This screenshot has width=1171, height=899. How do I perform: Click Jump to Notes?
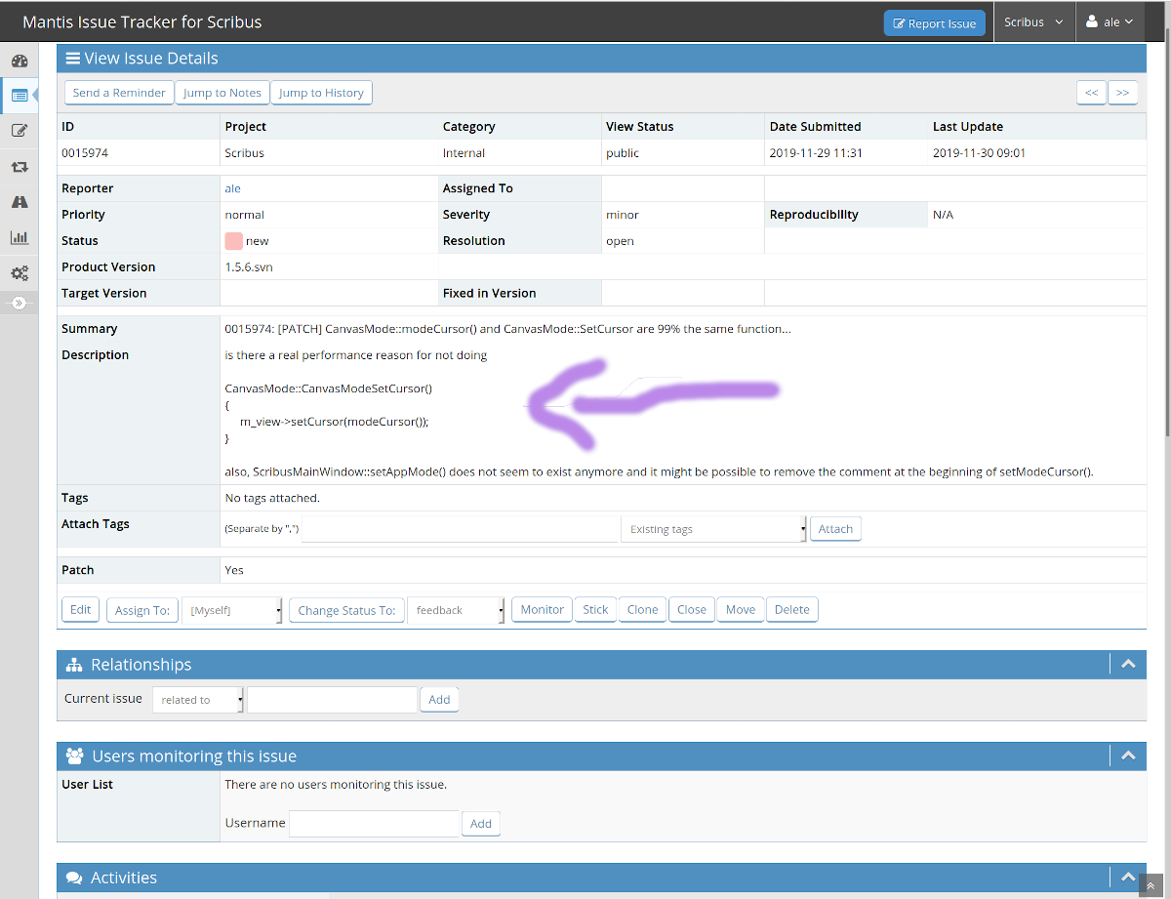222,93
